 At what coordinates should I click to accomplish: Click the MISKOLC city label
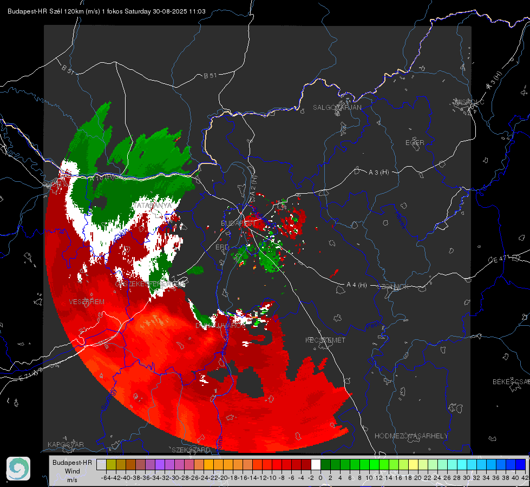pyautogui.click(x=469, y=102)
